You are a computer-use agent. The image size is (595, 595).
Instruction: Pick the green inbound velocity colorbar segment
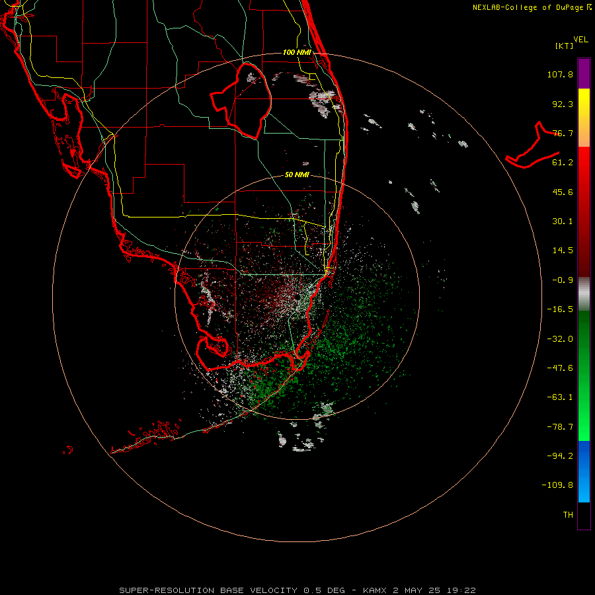click(x=584, y=376)
